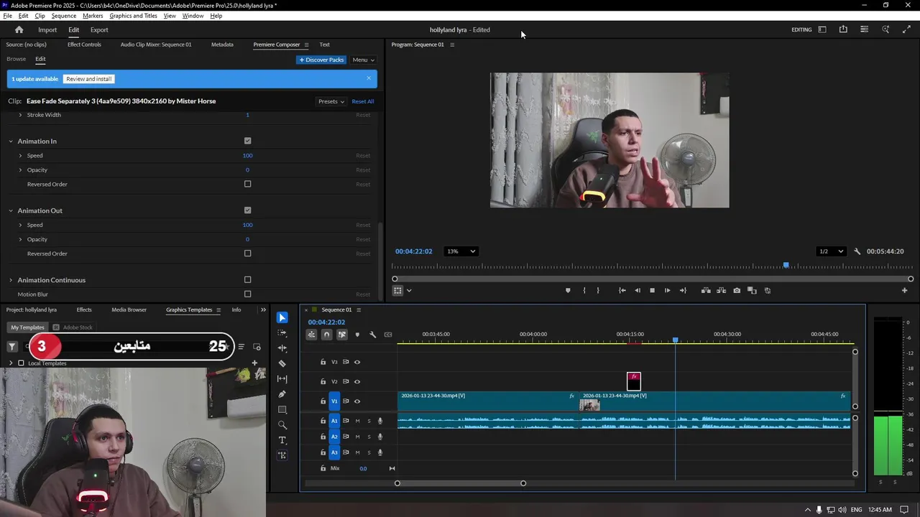Click Review and install button
This screenshot has width=920, height=517.
89,79
